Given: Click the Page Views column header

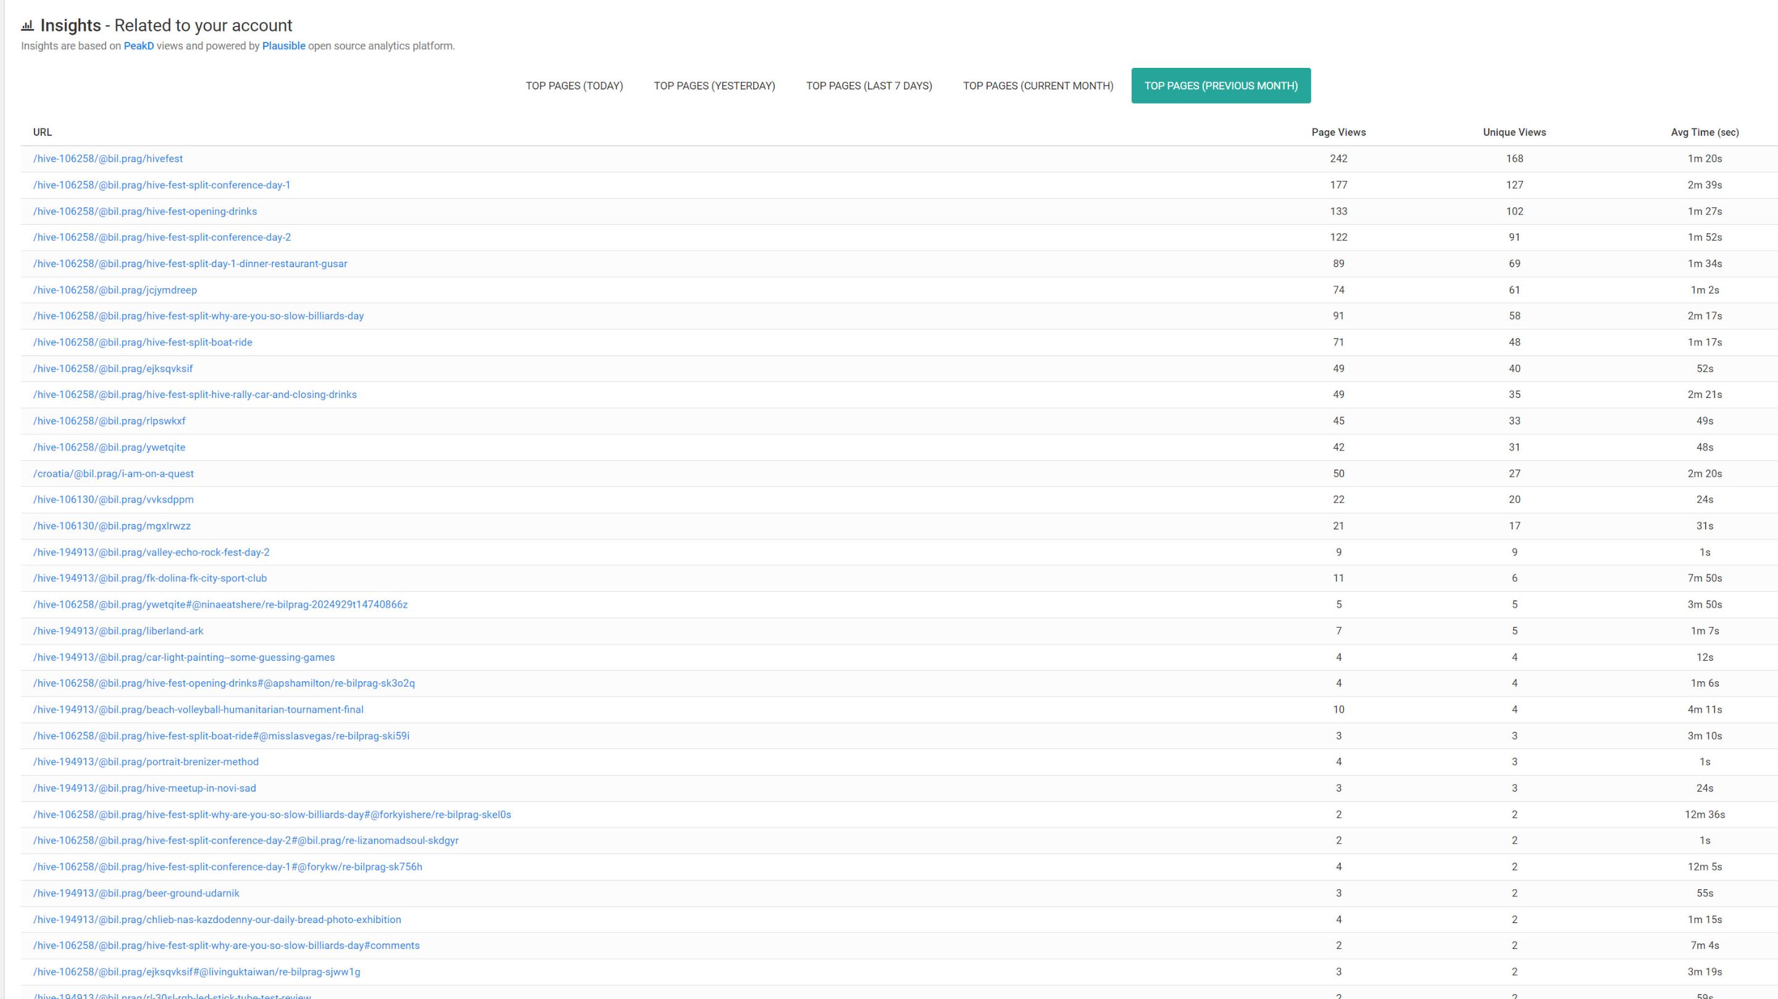Looking at the screenshot, I should (x=1338, y=133).
